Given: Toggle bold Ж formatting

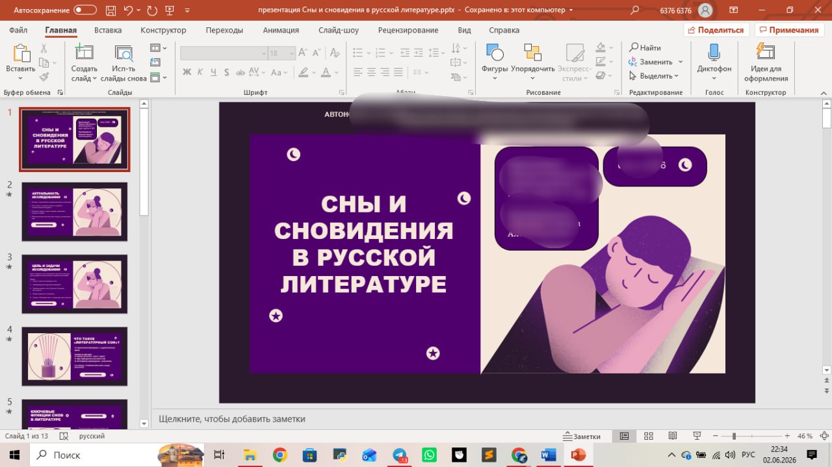Looking at the screenshot, I should [x=187, y=72].
